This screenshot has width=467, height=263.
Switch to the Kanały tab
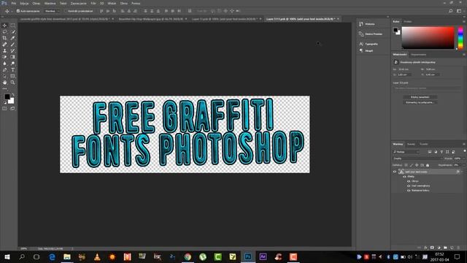pyautogui.click(x=411, y=144)
